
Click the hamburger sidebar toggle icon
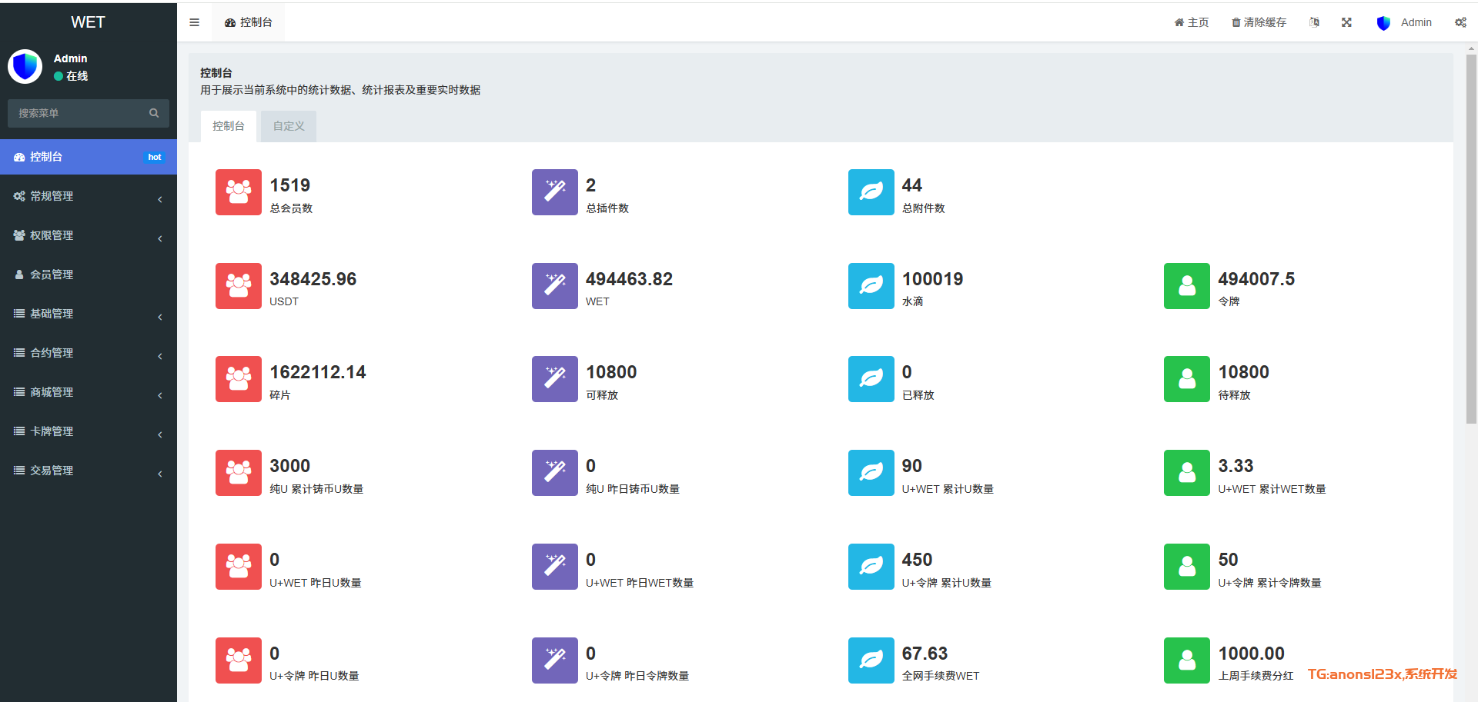(x=194, y=22)
